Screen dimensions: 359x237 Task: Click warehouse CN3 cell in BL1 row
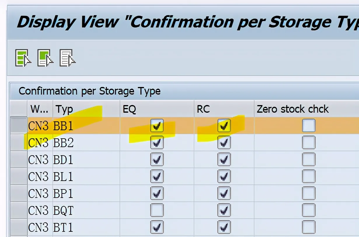point(38,177)
